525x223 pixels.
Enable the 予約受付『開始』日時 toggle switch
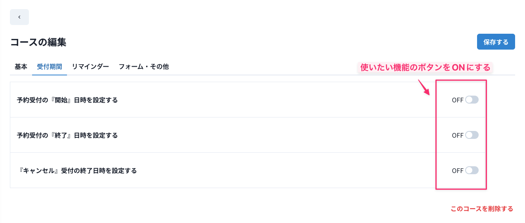[472, 100]
